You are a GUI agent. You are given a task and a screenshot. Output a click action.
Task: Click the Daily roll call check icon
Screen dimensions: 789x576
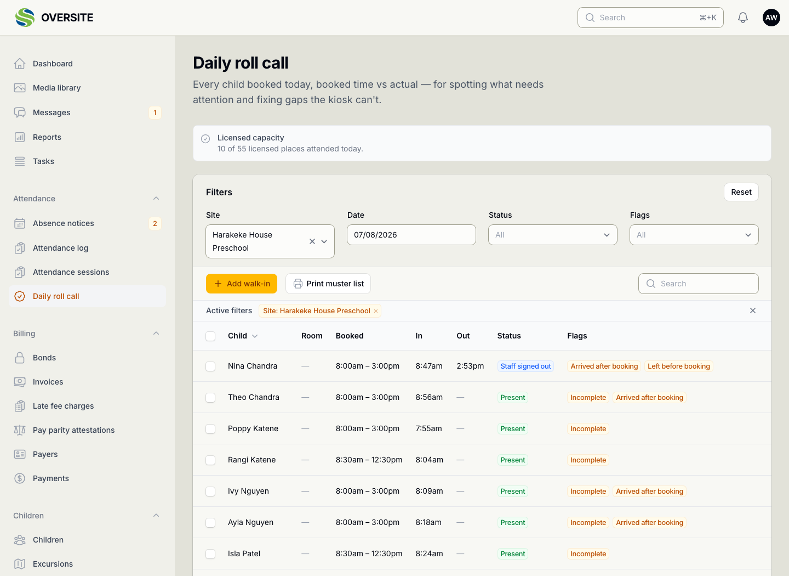tap(20, 296)
